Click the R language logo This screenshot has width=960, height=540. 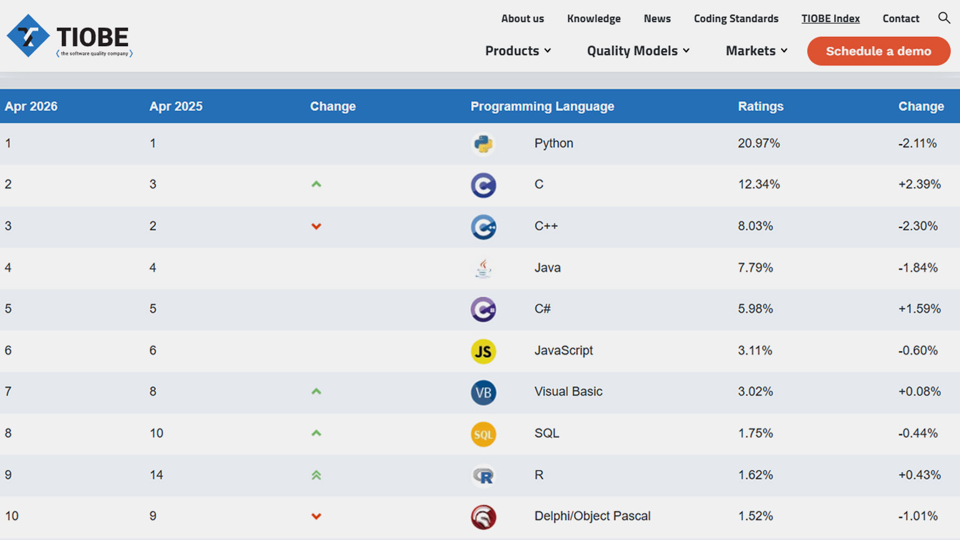[x=483, y=475]
